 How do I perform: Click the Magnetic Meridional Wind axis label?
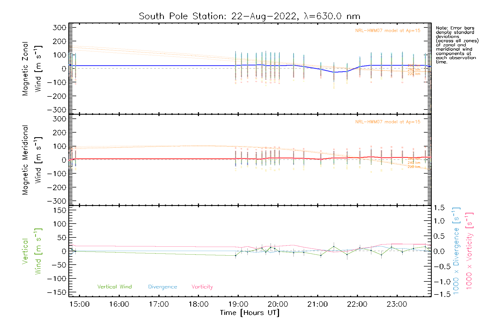[x=31, y=160]
